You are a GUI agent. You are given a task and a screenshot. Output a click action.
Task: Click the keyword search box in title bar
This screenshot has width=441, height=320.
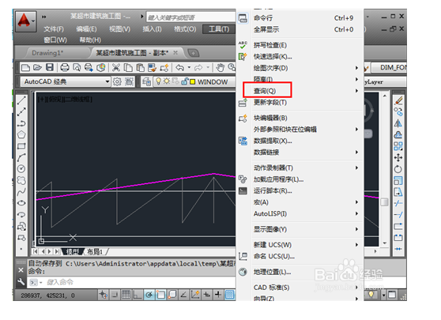(x=190, y=17)
